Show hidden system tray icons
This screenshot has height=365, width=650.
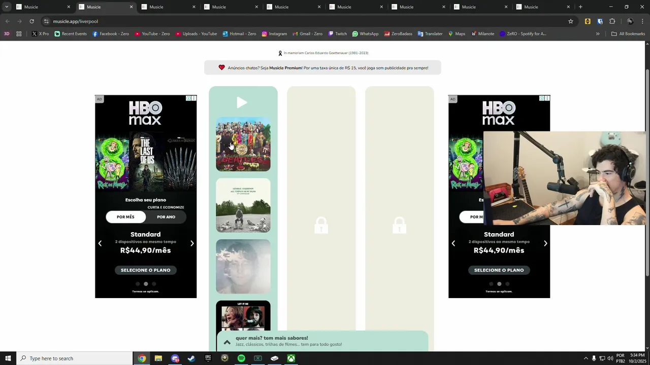[x=586, y=358]
